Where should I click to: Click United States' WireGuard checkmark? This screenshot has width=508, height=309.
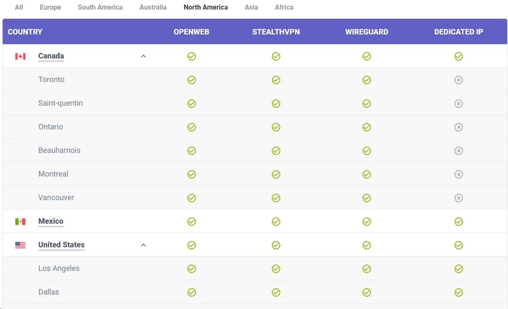366,246
